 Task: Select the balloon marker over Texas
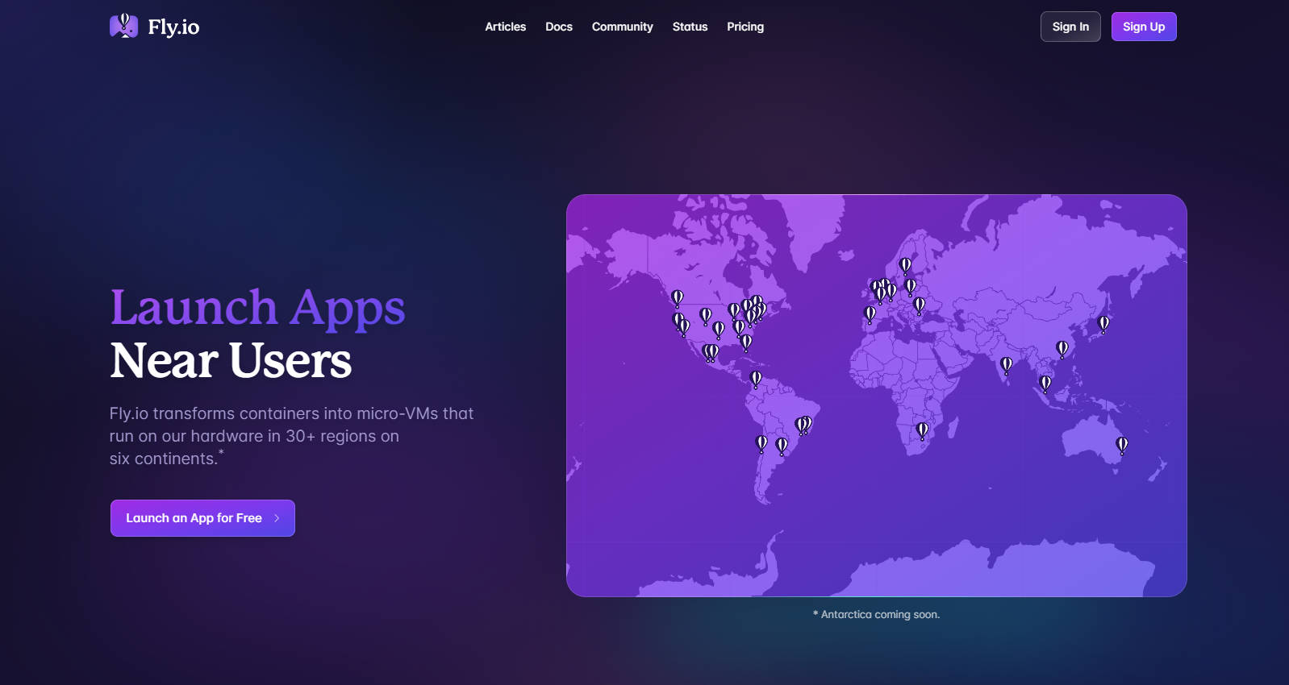coord(718,329)
